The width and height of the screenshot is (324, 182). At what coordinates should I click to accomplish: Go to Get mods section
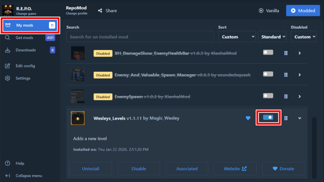[24, 38]
